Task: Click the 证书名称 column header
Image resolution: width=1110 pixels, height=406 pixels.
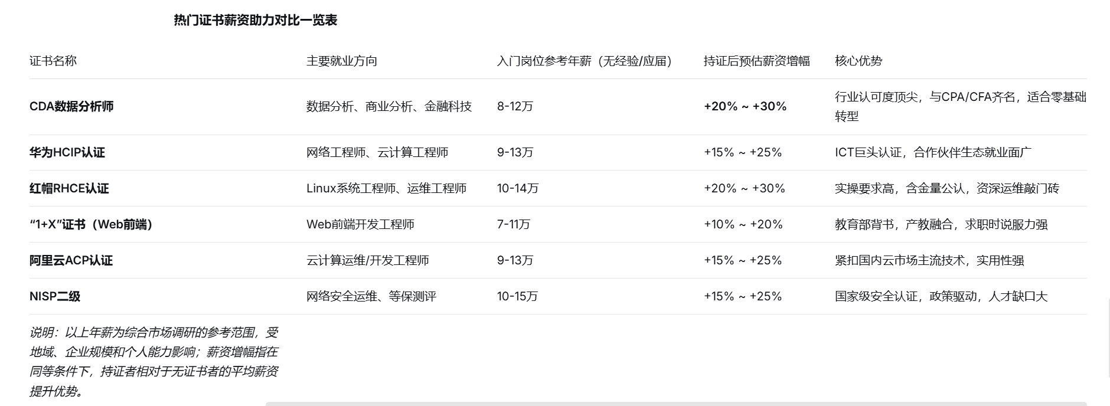Action: (53, 61)
